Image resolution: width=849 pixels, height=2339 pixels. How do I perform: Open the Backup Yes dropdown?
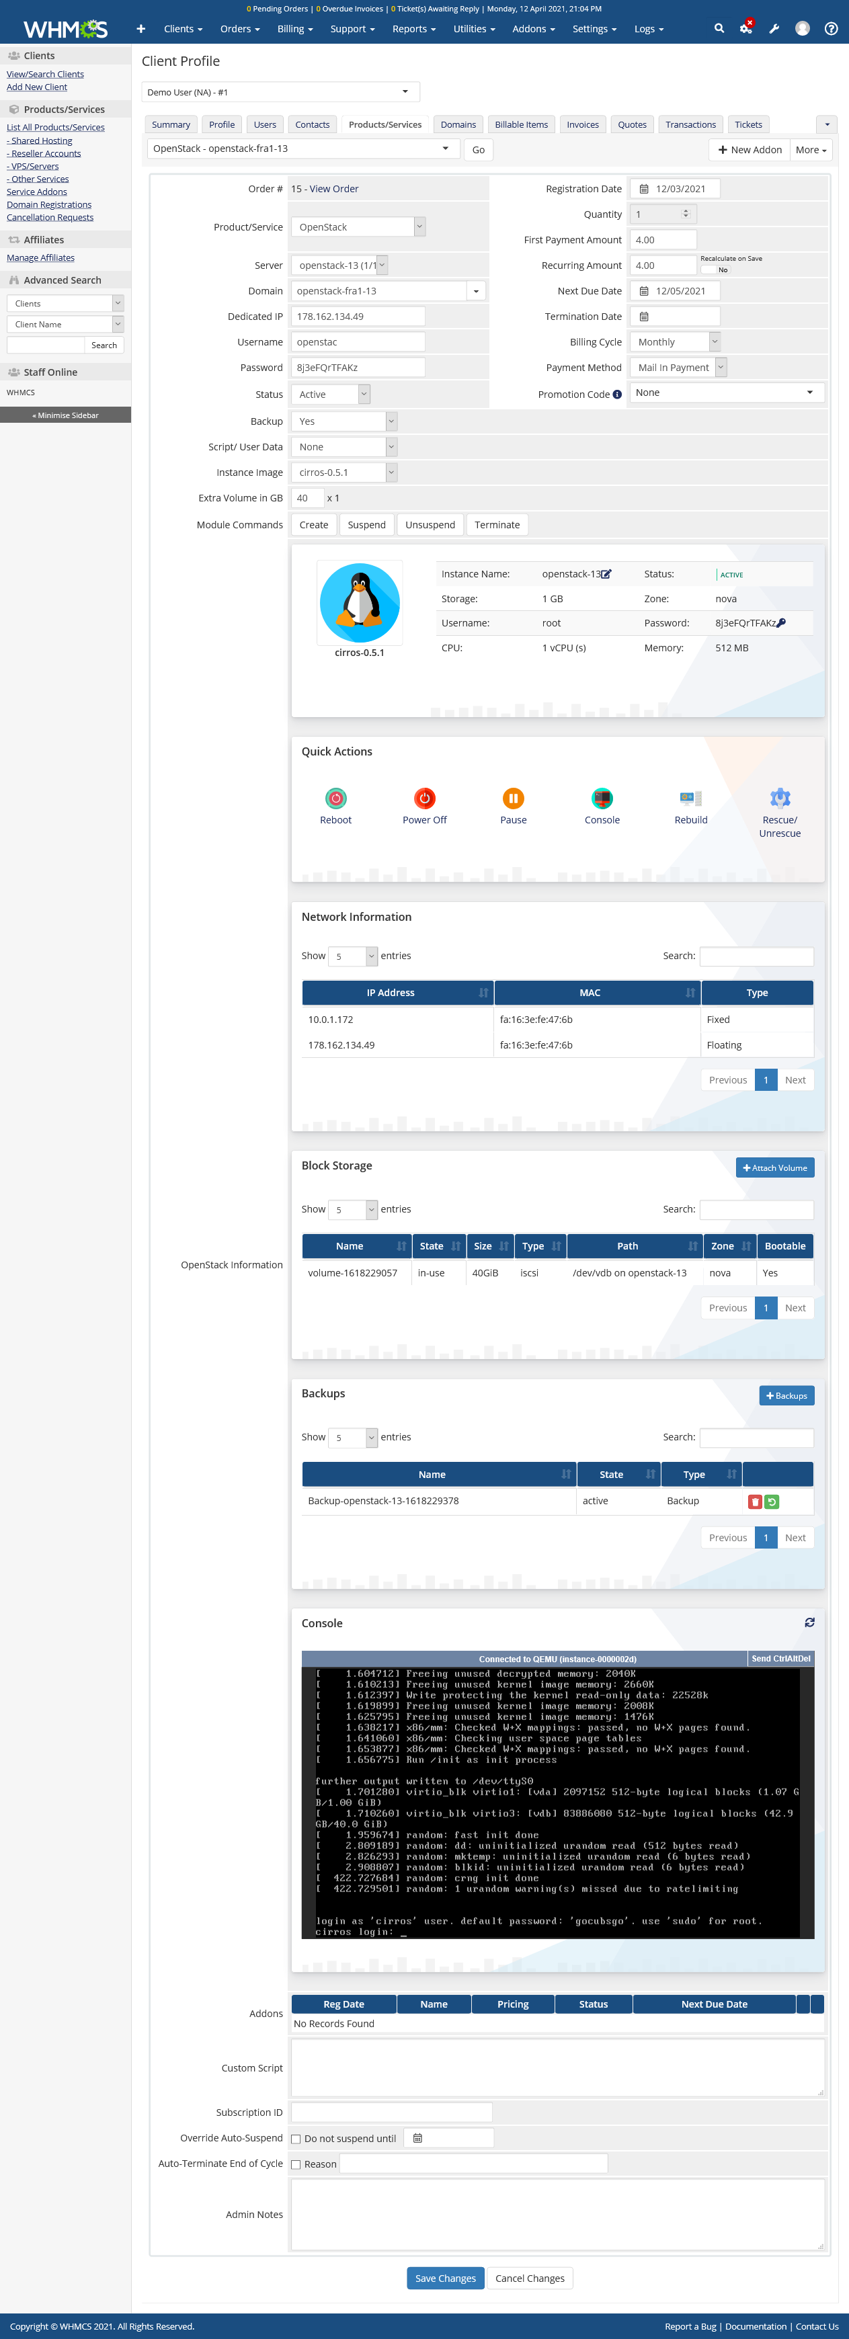(344, 421)
